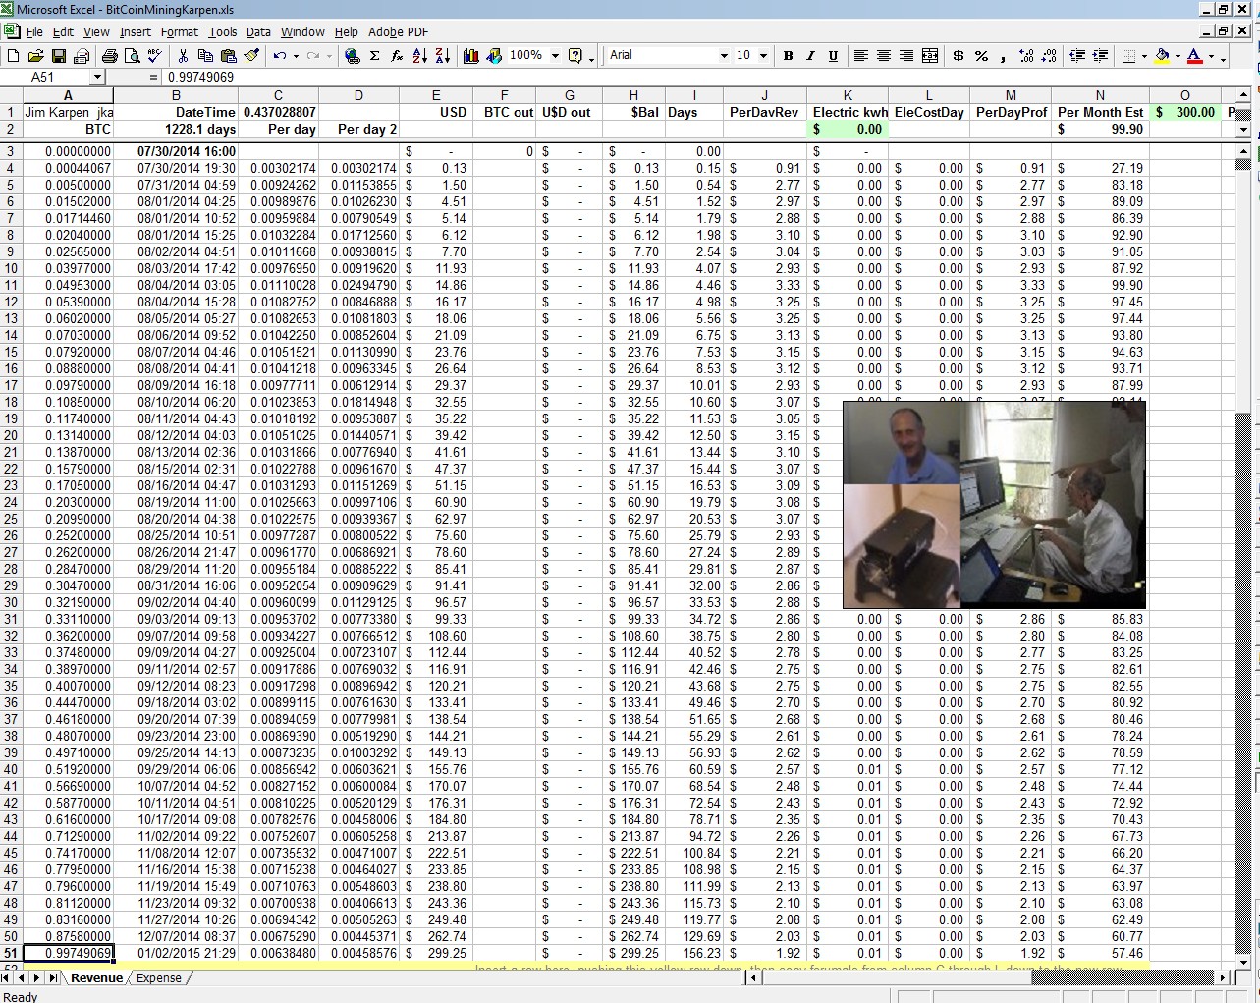Open the font size dropdown
Image resolution: width=1260 pixels, height=1003 pixels.
[x=762, y=56]
